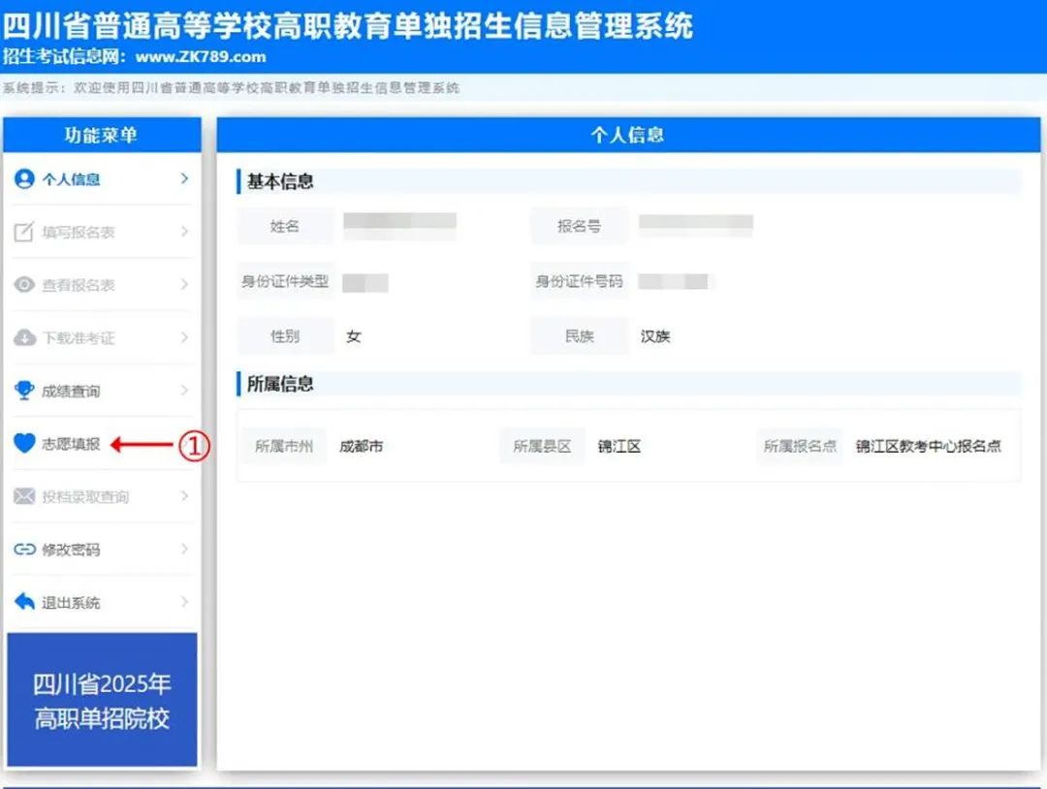Screen dimensions: 1047x789
Task: Click the 投档录取查询 envelope icon
Action: coord(27,496)
